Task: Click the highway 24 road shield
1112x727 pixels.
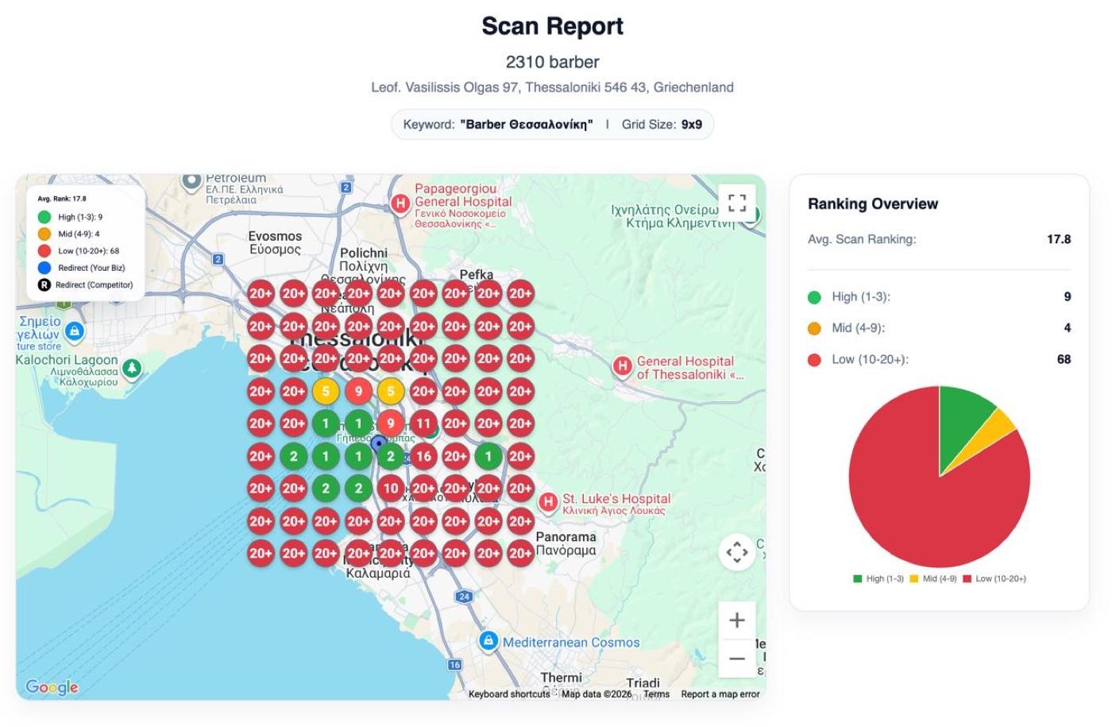Action: pyautogui.click(x=464, y=596)
